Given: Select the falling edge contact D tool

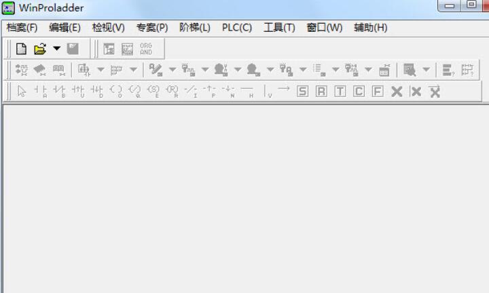Looking at the screenshot, I should (96, 92).
